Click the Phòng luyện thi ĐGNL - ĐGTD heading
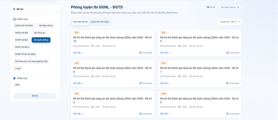Image resolution: width=278 pixels, height=120 pixels. (97, 7)
